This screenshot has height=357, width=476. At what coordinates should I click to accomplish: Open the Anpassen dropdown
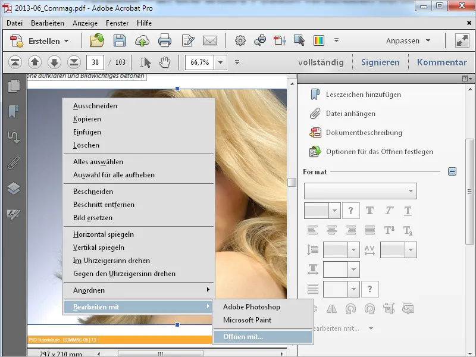pyautogui.click(x=408, y=40)
